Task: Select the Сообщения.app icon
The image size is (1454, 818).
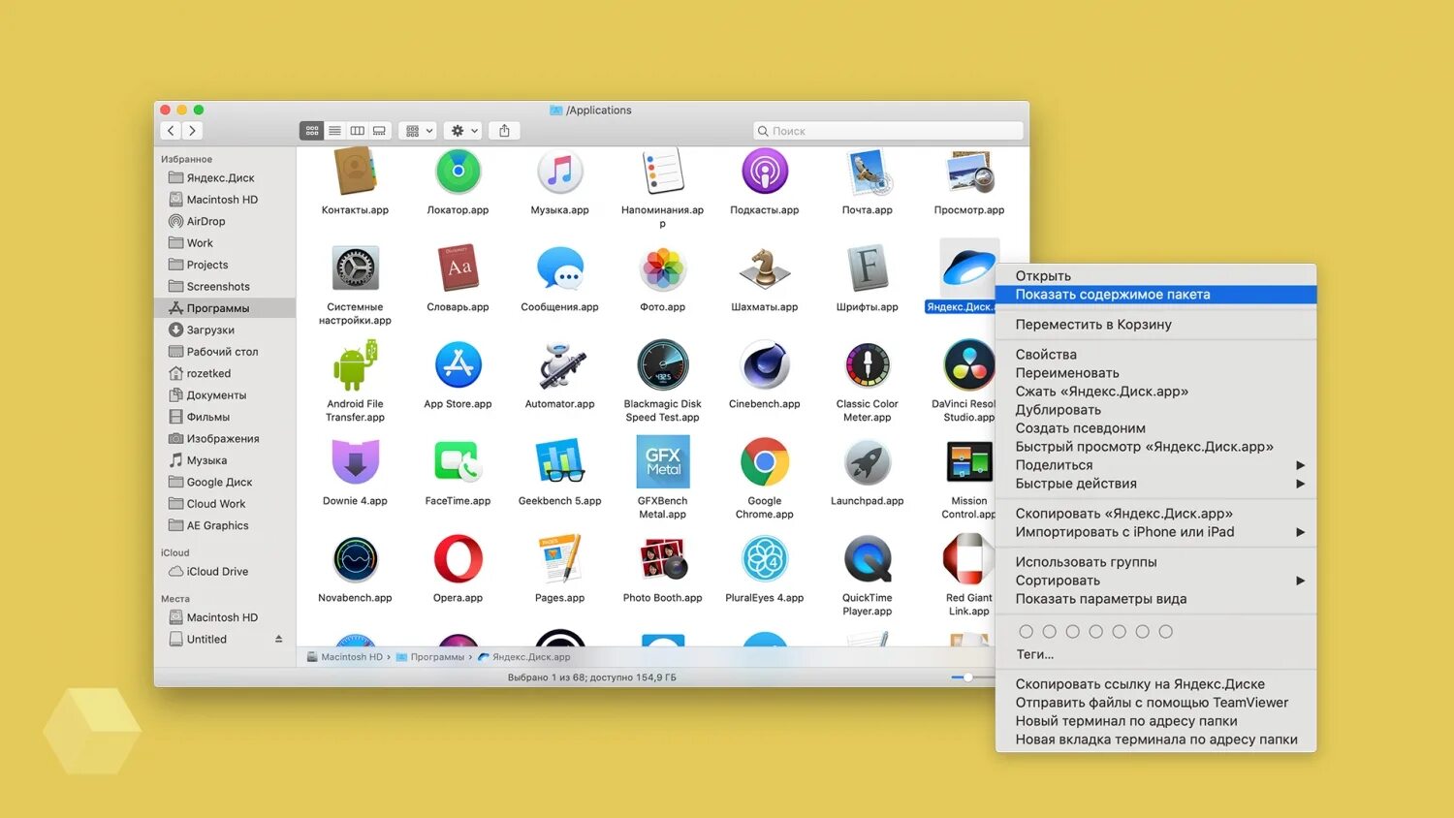Action: click(x=559, y=268)
